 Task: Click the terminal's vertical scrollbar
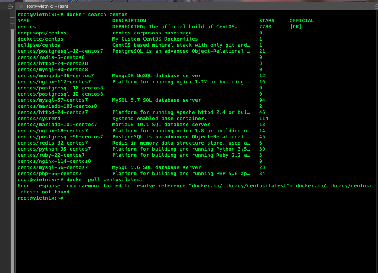[x=13, y=149]
